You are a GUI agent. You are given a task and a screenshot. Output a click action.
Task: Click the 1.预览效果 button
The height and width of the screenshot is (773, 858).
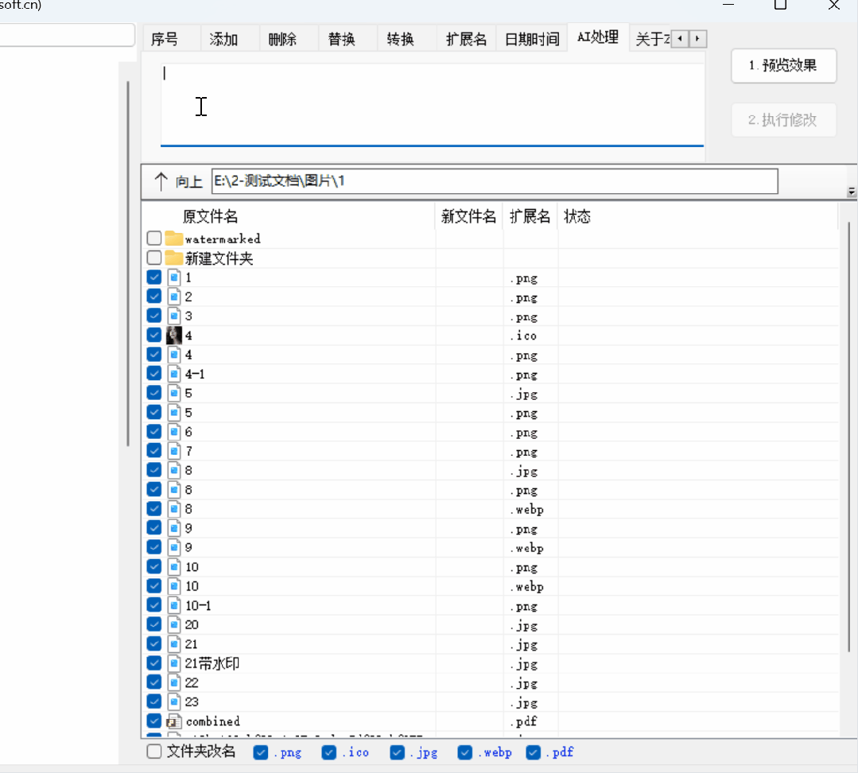[783, 66]
